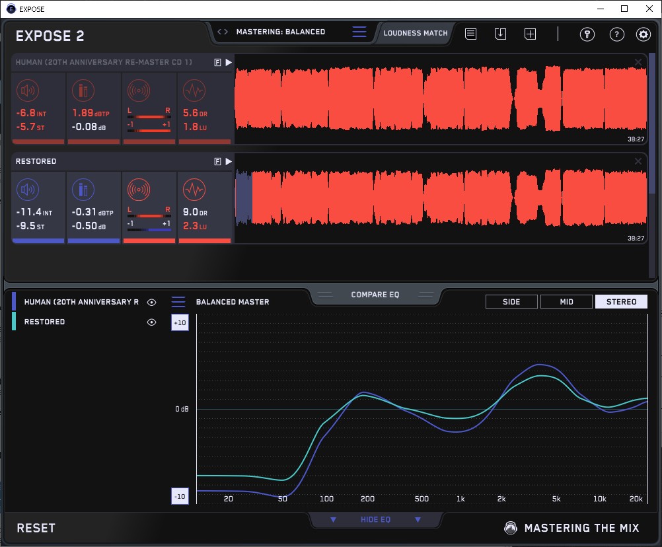The image size is (662, 547).
Task: Click the F icon on Restored track
Action: click(217, 161)
